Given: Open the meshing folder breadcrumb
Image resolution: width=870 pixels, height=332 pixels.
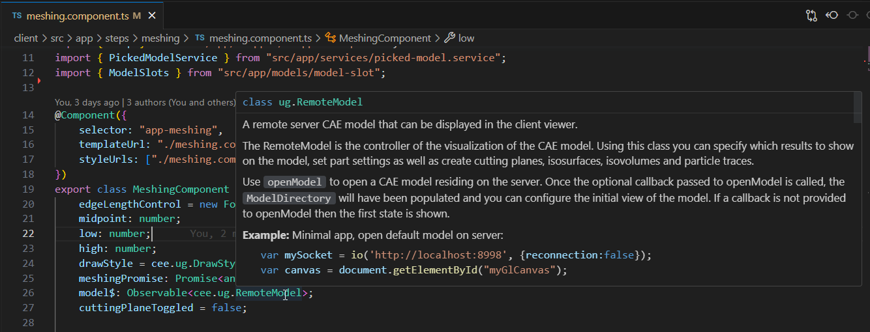Looking at the screenshot, I should pyautogui.click(x=160, y=38).
